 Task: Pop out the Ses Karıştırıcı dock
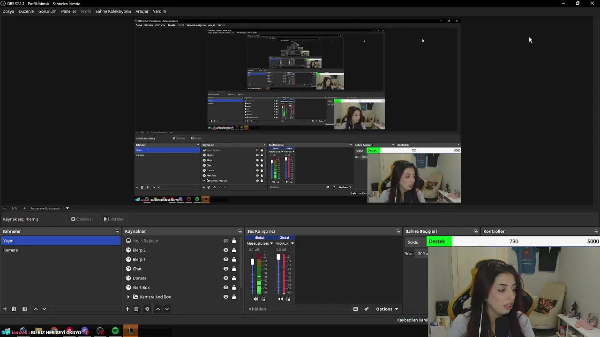click(398, 231)
